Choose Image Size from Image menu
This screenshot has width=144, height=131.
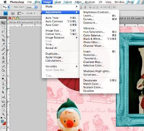pos(60,31)
